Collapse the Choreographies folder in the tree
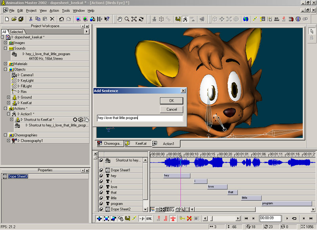This screenshot has width=317, height=230. [x=5, y=135]
